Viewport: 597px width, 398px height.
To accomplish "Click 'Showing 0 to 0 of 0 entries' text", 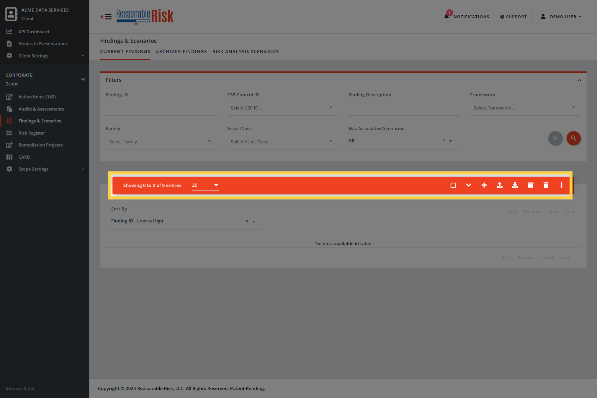I will [152, 185].
